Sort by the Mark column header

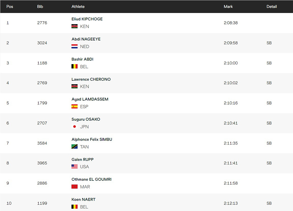(228, 7)
